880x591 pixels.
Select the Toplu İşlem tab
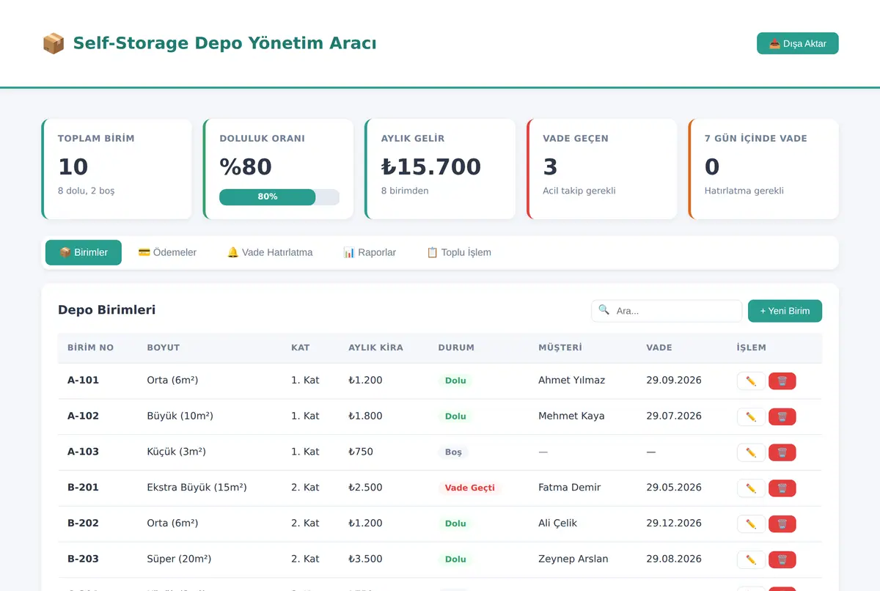pyautogui.click(x=459, y=252)
